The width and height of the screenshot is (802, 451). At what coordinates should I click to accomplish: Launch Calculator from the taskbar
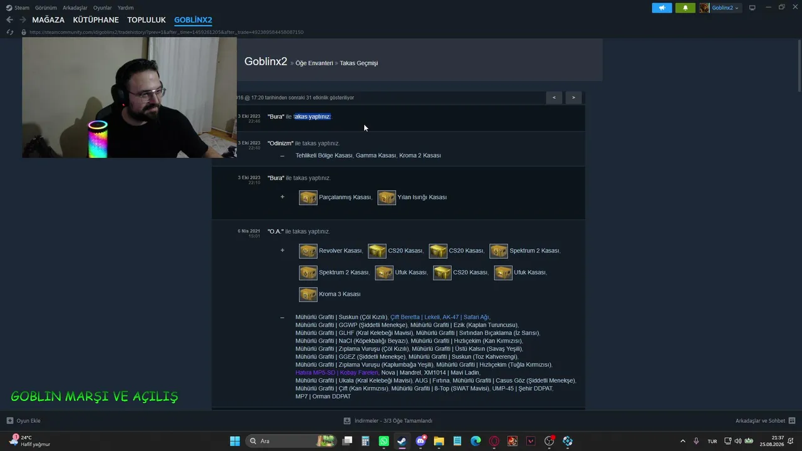365,441
